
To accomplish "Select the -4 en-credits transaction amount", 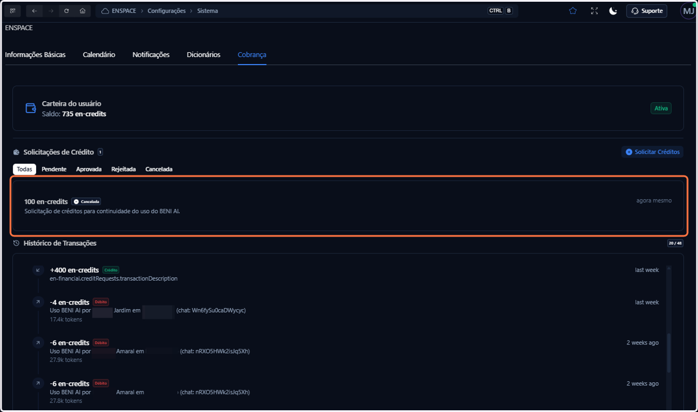I will [x=70, y=302].
